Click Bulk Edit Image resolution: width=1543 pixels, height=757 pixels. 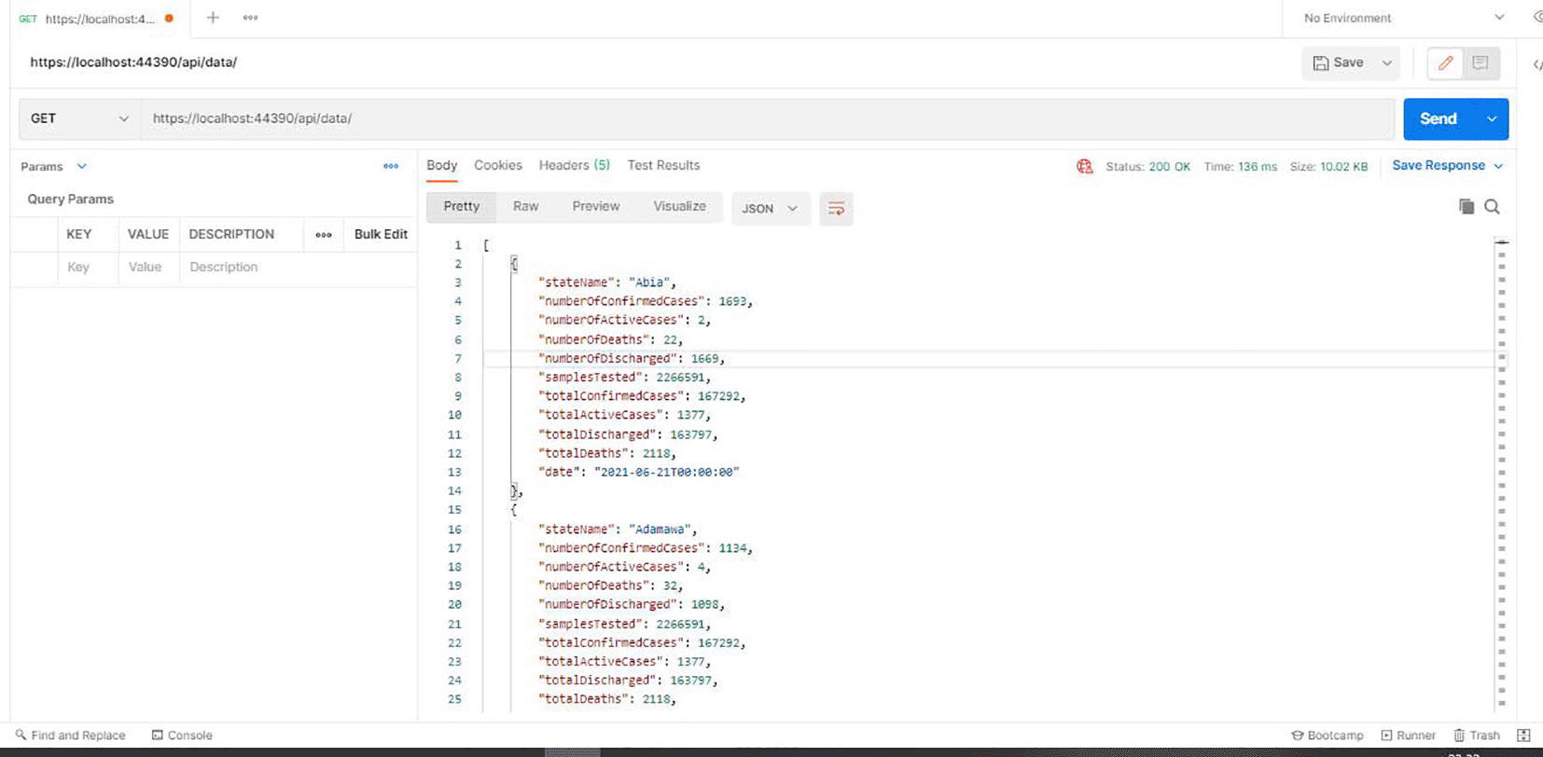coord(381,234)
